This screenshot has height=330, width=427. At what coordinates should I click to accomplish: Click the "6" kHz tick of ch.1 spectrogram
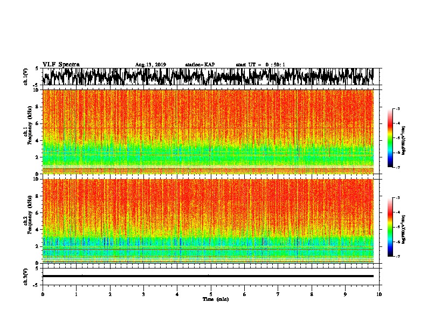37,124
